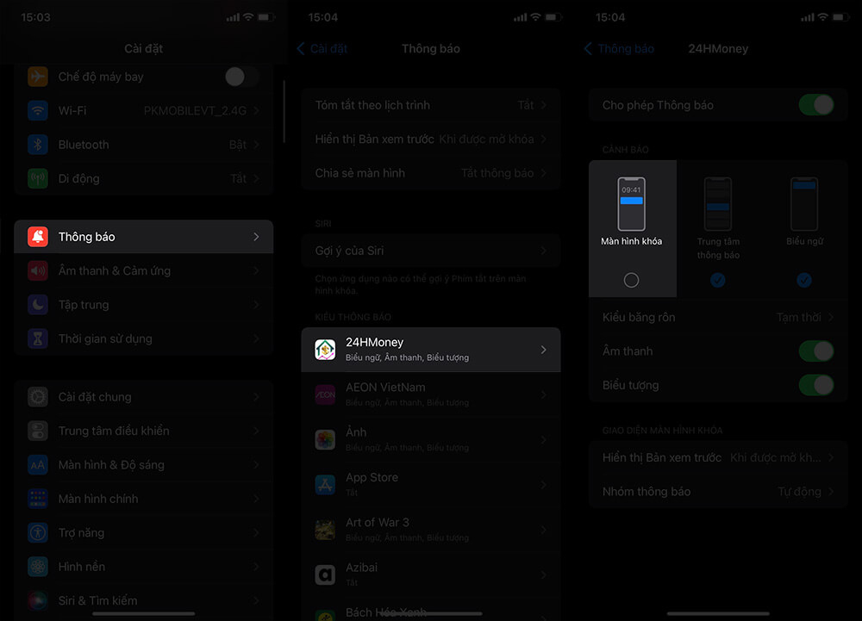
Task: Open Bluetooth Bật settings row
Action: pos(143,145)
